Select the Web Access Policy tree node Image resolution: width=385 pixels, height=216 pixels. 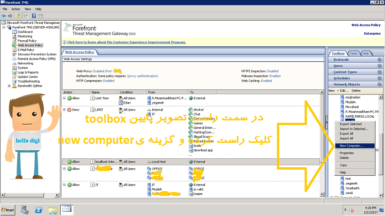(x=30, y=45)
